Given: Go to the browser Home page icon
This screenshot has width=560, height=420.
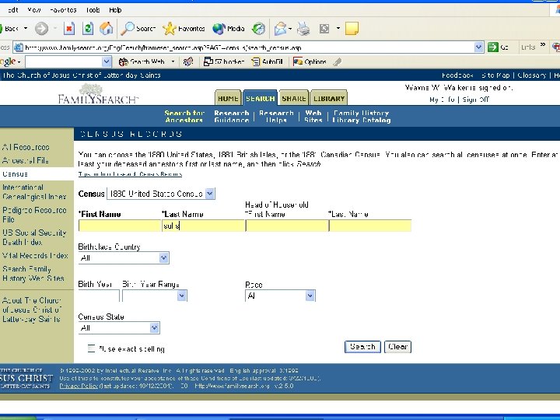Looking at the screenshot, I should [106, 29].
